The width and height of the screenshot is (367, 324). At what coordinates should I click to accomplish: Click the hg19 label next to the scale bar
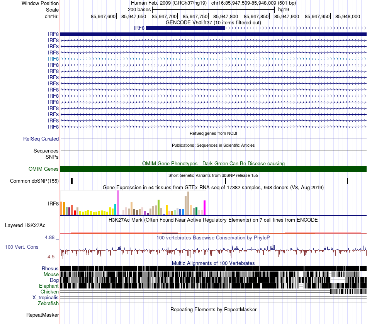284,10
